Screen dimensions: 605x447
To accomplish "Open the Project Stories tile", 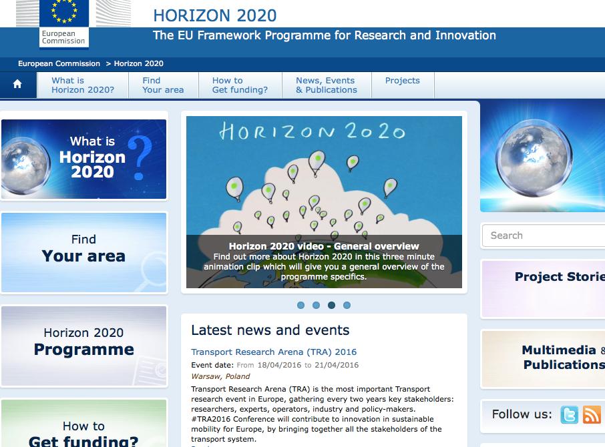I will 543,288.
